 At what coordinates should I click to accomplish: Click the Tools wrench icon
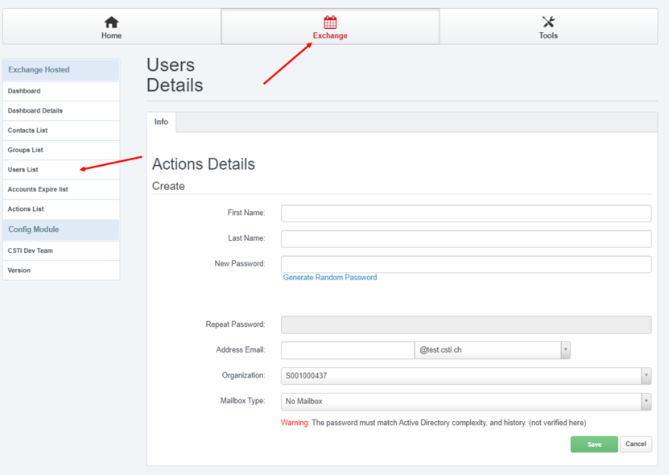548,22
